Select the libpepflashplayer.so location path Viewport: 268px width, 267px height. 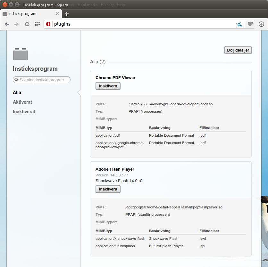[174, 207]
